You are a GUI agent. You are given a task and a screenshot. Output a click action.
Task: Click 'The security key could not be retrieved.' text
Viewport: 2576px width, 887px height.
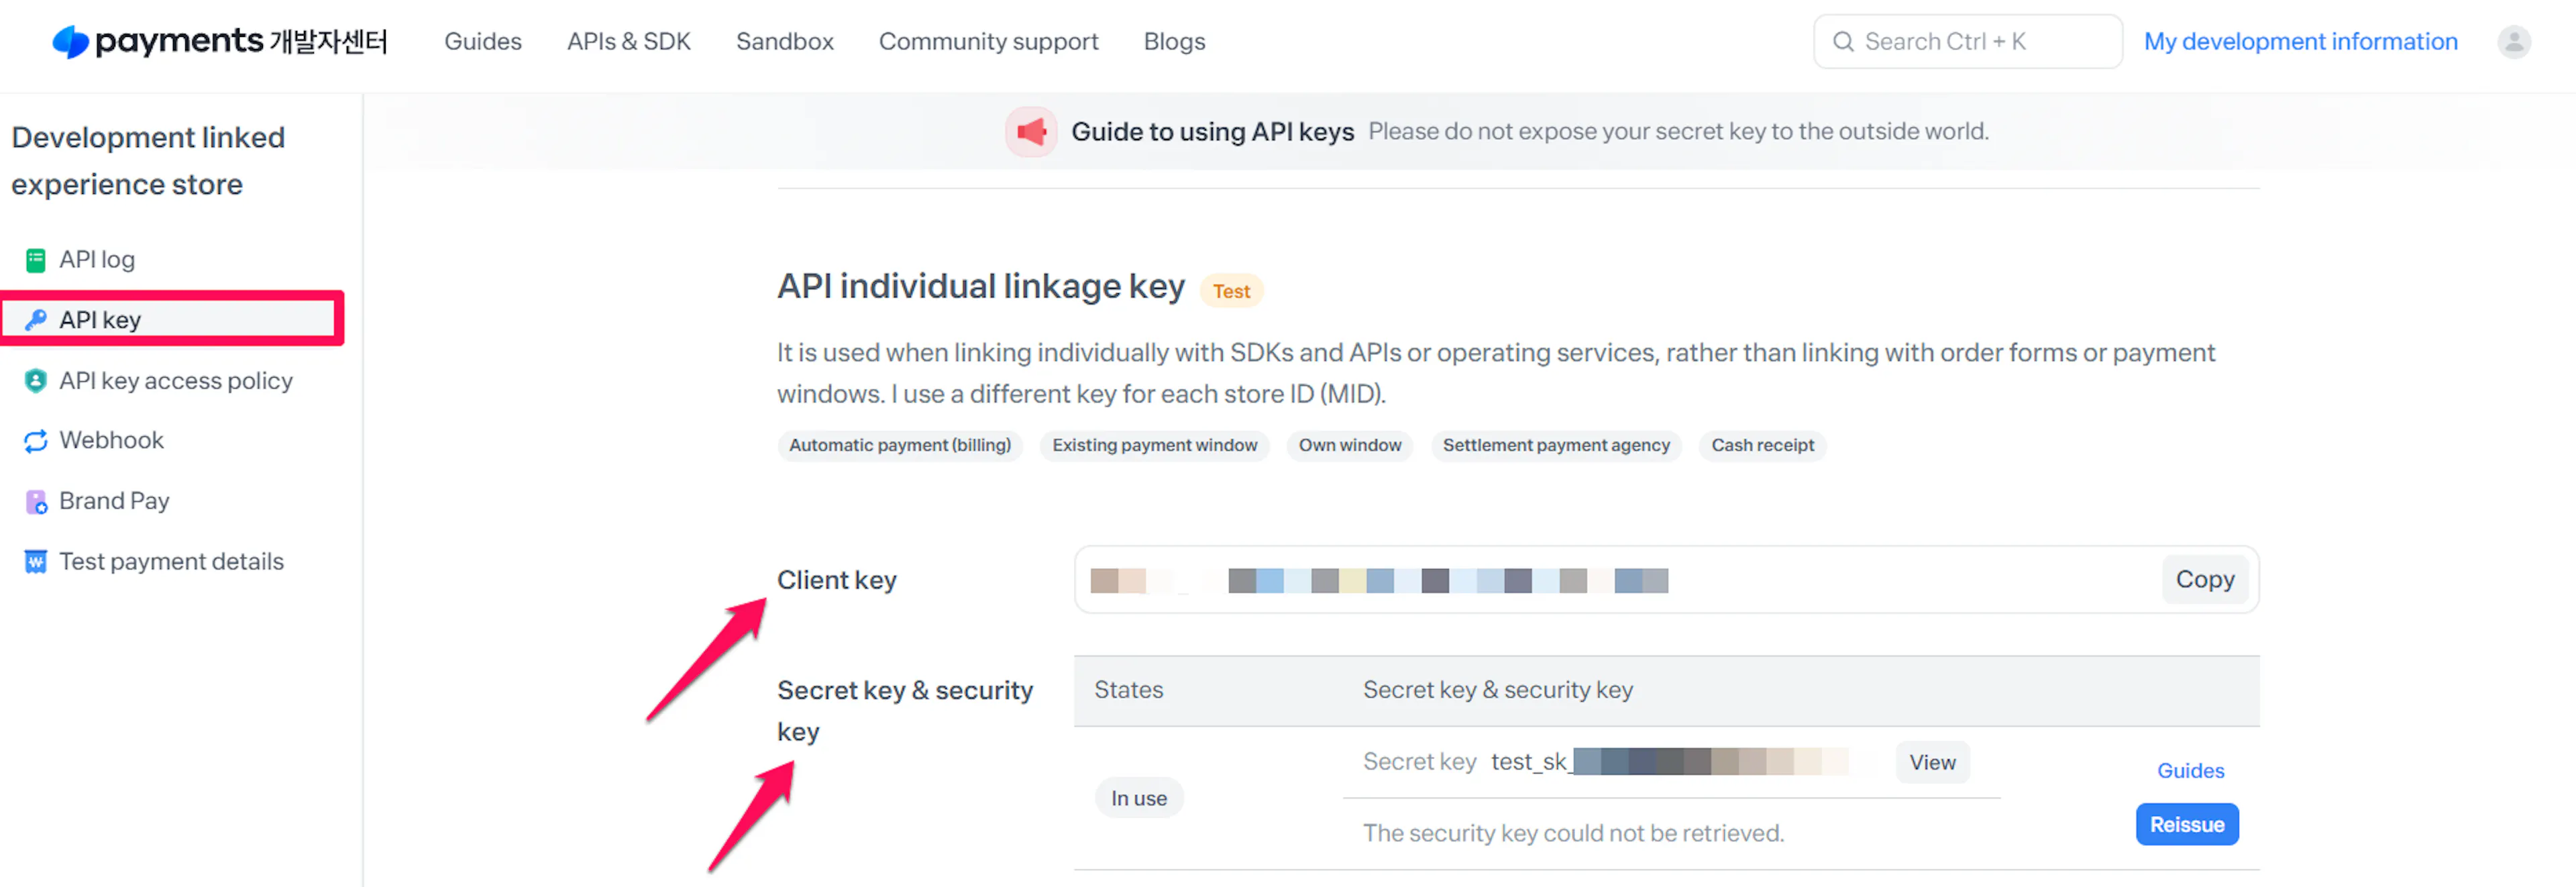pyautogui.click(x=1573, y=834)
